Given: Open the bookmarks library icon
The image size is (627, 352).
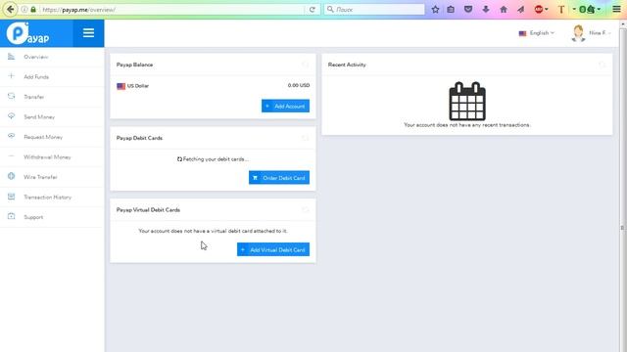Looking at the screenshot, I should coord(451,9).
